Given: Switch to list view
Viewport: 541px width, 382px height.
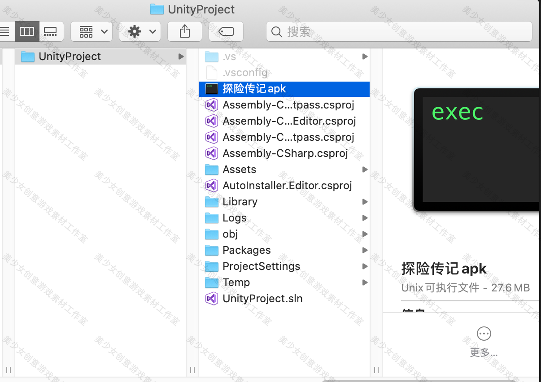Looking at the screenshot, I should [5, 31].
